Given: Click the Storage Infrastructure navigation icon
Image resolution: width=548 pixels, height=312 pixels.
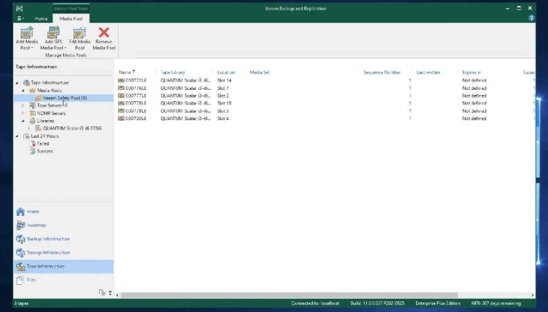Looking at the screenshot, I should tap(20, 252).
